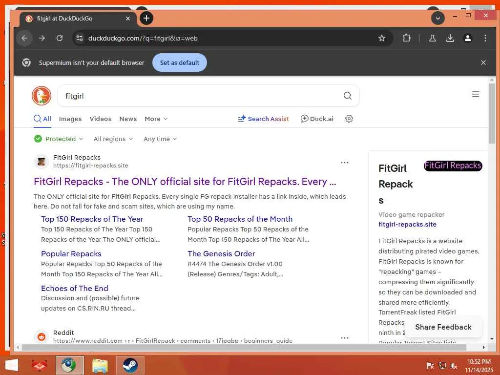Viewport: 500px width, 375px height.
Task: Click the Action Center flag tray icon
Action: (430, 366)
